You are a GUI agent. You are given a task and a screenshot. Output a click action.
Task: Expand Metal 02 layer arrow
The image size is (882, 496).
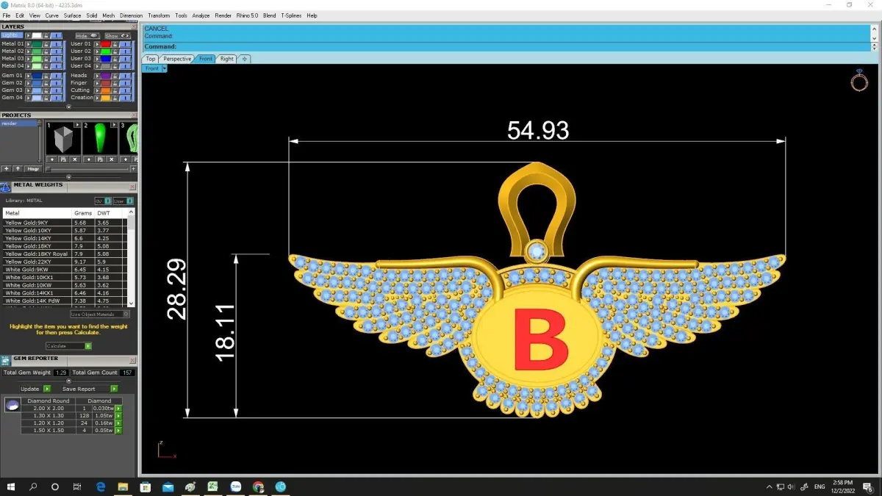coord(28,51)
